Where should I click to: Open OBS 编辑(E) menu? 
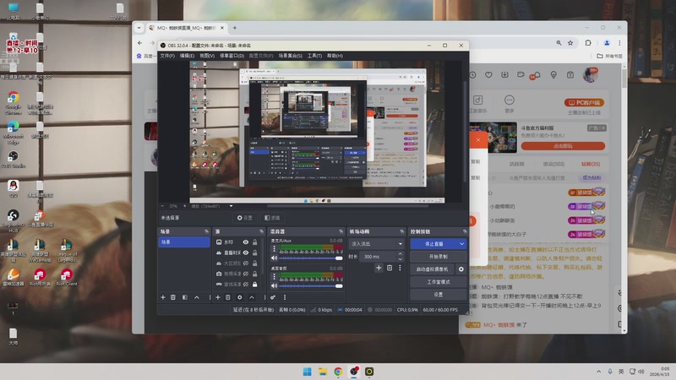coord(187,56)
